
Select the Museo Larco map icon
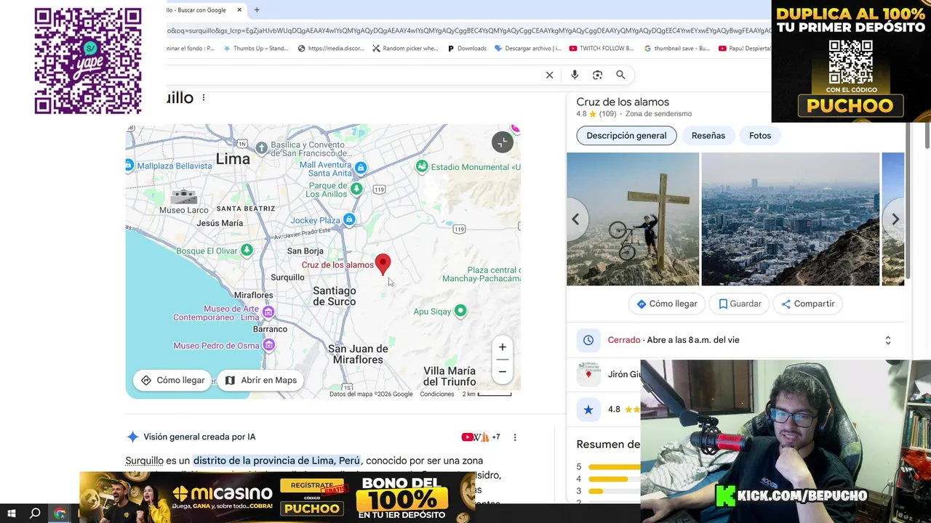[183, 196]
